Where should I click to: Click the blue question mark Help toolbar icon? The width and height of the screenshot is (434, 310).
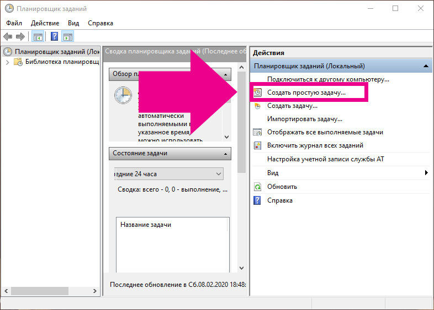55,36
